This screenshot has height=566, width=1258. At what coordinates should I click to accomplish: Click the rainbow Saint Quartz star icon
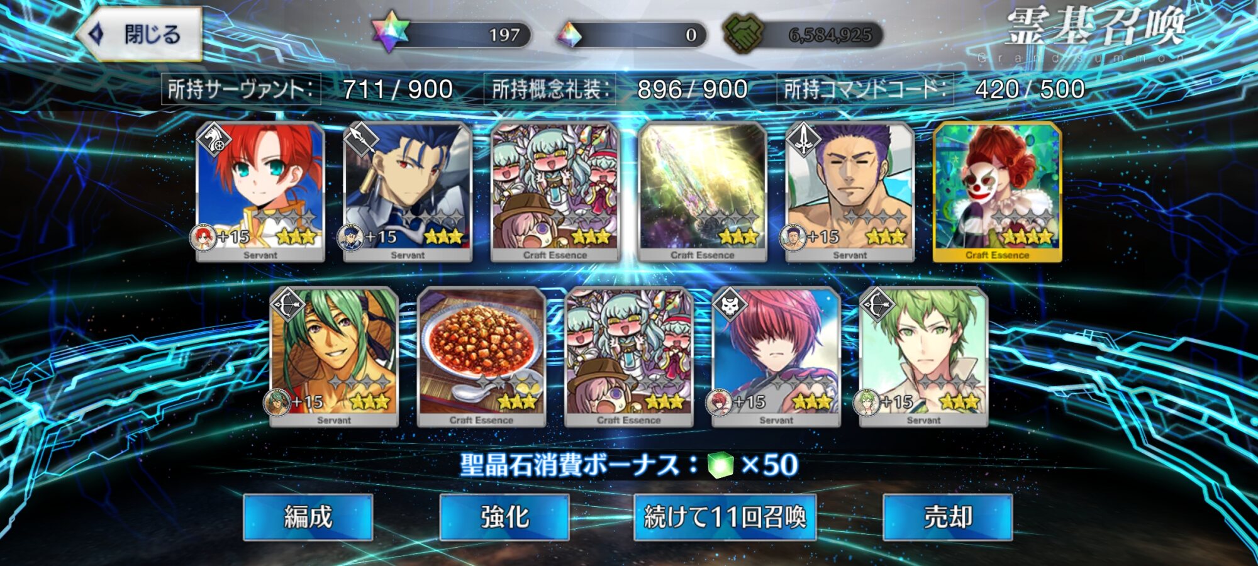(x=390, y=31)
